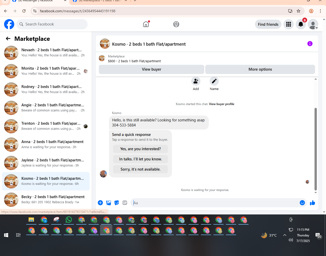
Task: Open the Chrome profile icon
Action: pos(311,11)
